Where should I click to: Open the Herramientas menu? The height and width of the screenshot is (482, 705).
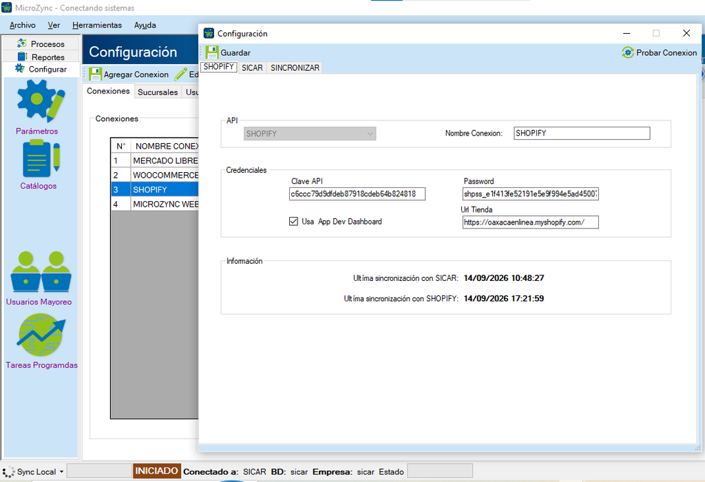point(97,25)
